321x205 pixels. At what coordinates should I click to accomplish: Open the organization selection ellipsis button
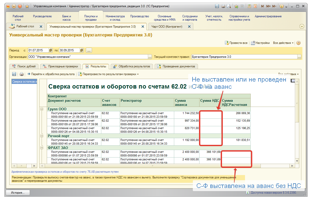point(150,57)
